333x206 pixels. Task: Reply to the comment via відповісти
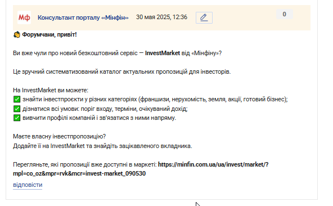[28, 185]
